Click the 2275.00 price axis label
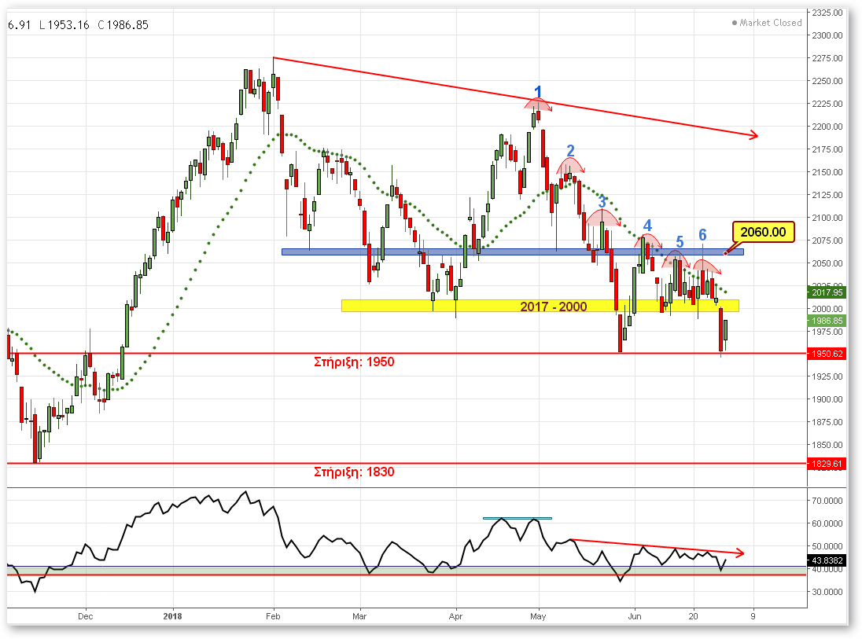Screen dimensions: 862x639 pyautogui.click(x=827, y=58)
